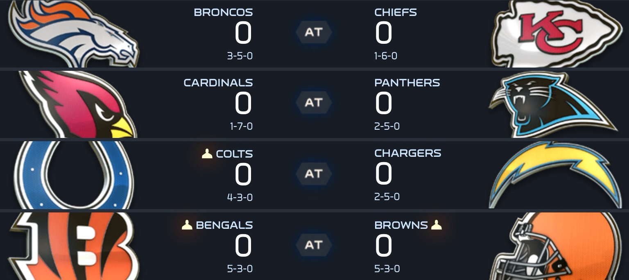Open the Cardinals at Panthers AT badge
The image size is (629, 280).
click(314, 102)
